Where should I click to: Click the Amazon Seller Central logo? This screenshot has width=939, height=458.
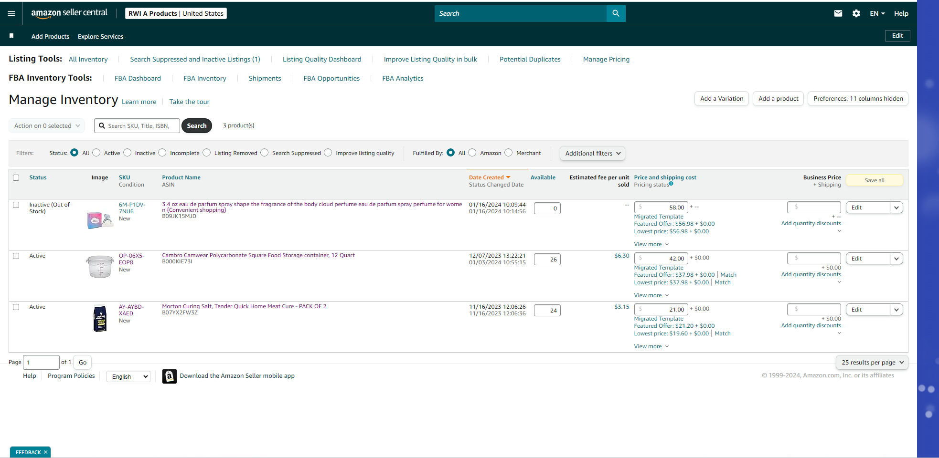click(69, 13)
